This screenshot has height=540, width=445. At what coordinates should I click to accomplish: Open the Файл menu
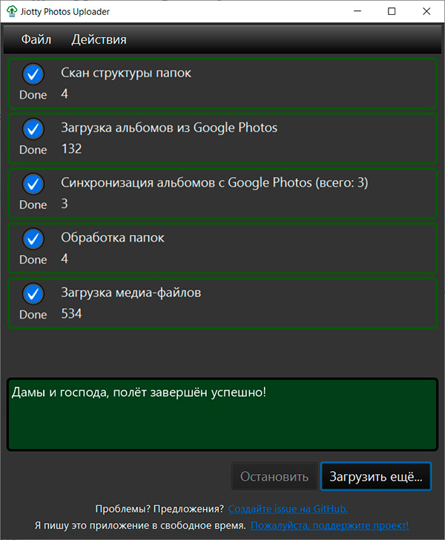pyautogui.click(x=36, y=39)
